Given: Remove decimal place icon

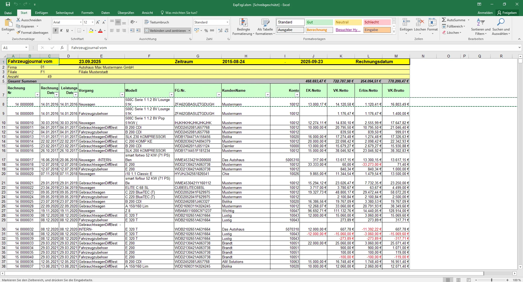Looking at the screenshot, I should click(x=226, y=30).
